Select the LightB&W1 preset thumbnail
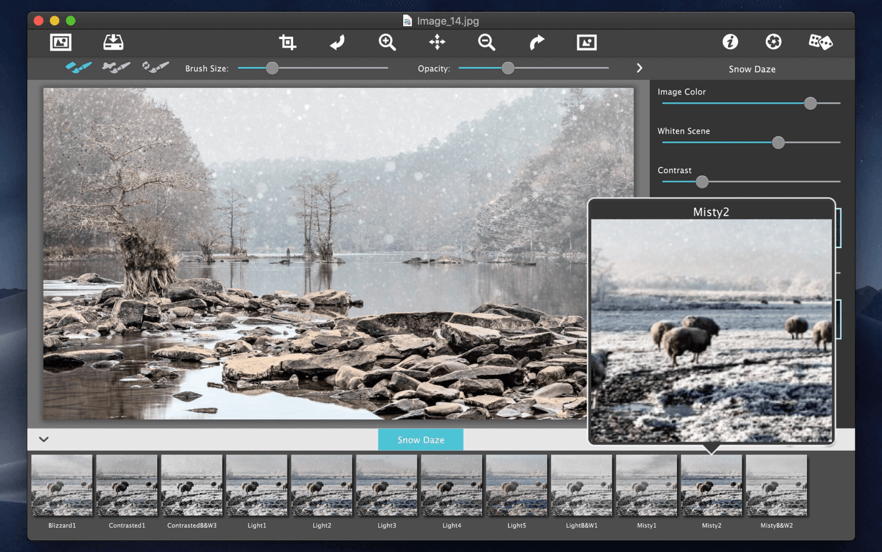The width and height of the screenshot is (882, 552). (x=581, y=485)
